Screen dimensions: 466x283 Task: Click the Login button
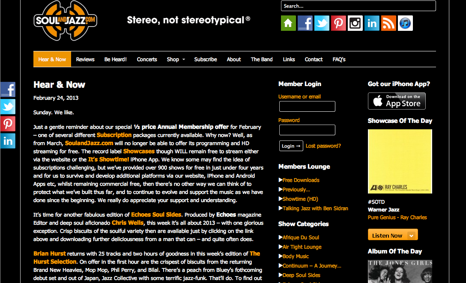click(x=291, y=146)
